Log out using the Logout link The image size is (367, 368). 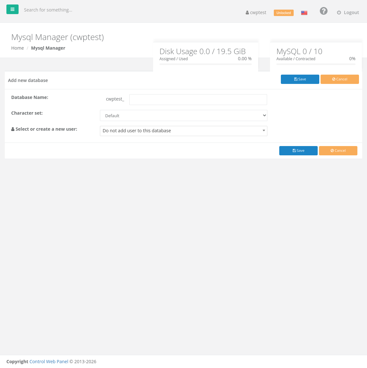348,12
